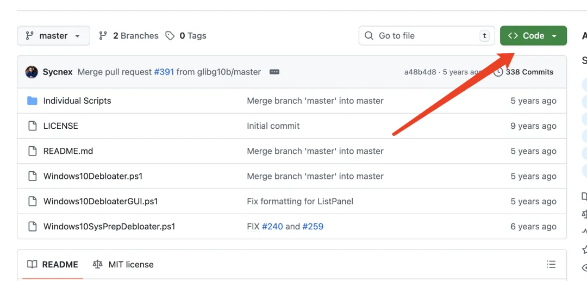Click Windows10SysPrepDebloater.ps1 file icon
Image resolution: width=587 pixels, height=281 pixels.
pos(32,227)
